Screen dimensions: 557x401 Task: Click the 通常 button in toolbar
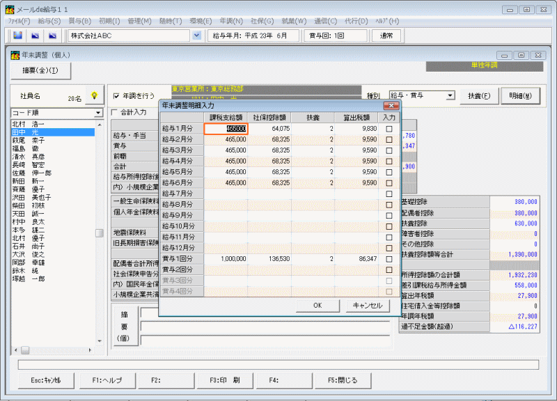(x=386, y=36)
